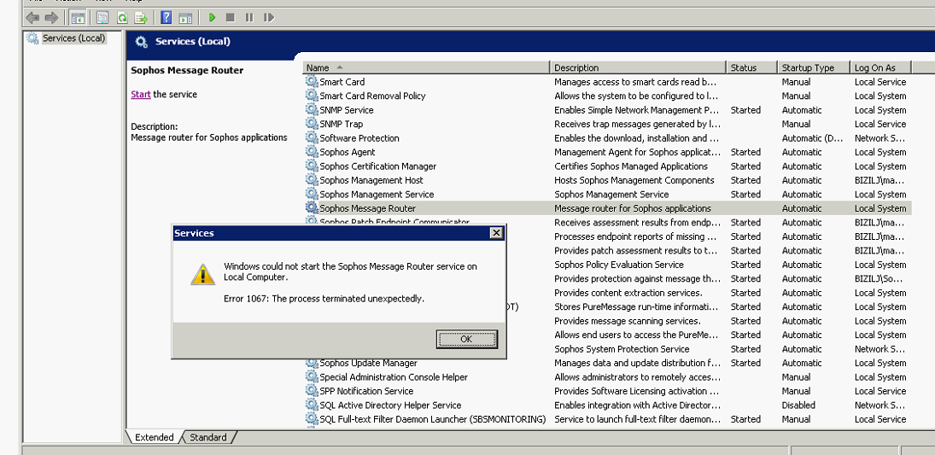
Task: Select the Smart Card Removal Policy service
Action: [x=372, y=96]
